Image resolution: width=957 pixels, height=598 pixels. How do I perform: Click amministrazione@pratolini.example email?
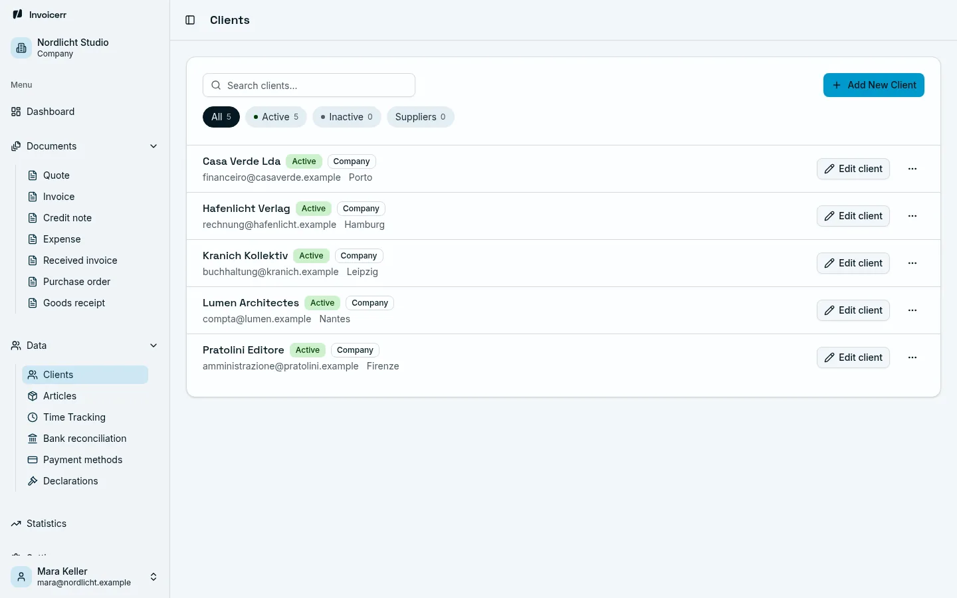[x=280, y=366]
